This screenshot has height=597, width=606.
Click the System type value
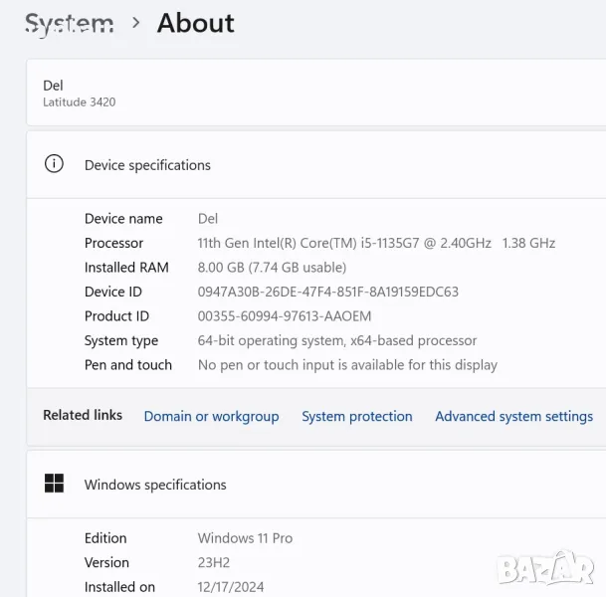[x=336, y=340]
